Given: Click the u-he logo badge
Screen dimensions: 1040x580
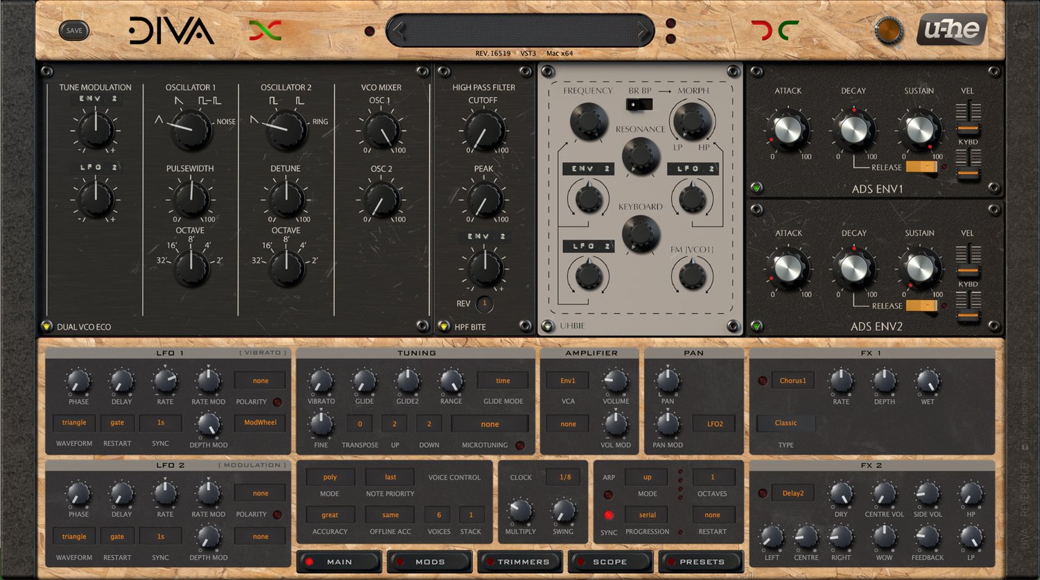Looking at the screenshot, I should click(951, 30).
